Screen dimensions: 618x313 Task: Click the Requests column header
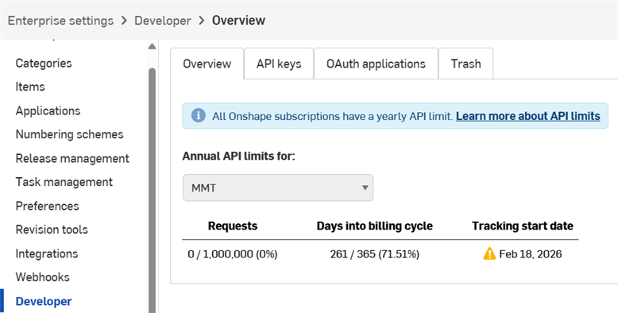pos(233,226)
